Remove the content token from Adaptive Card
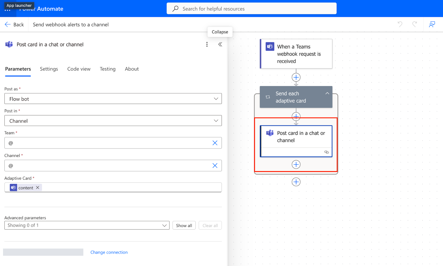This screenshot has width=443, height=266. coord(38,187)
